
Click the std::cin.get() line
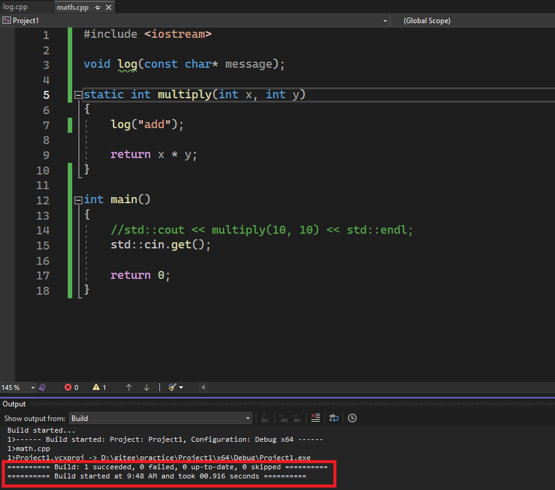161,245
